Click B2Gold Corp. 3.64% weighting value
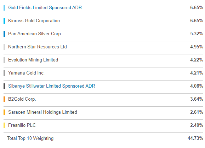The width and height of the screenshot is (205, 148). point(197,99)
